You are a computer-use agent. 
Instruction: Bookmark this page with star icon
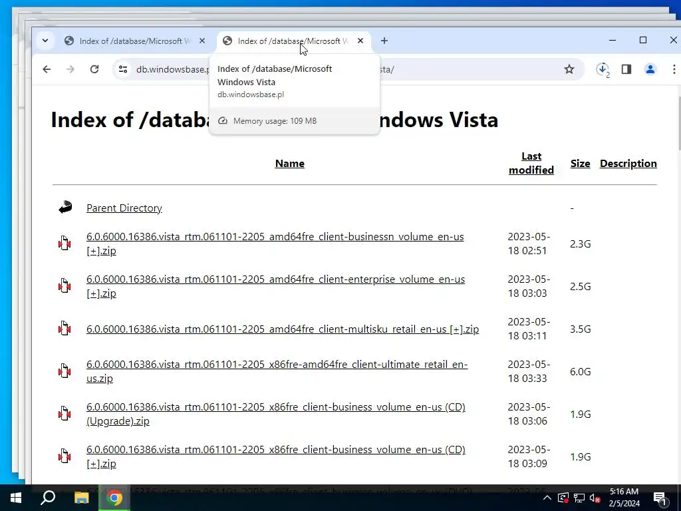(569, 69)
